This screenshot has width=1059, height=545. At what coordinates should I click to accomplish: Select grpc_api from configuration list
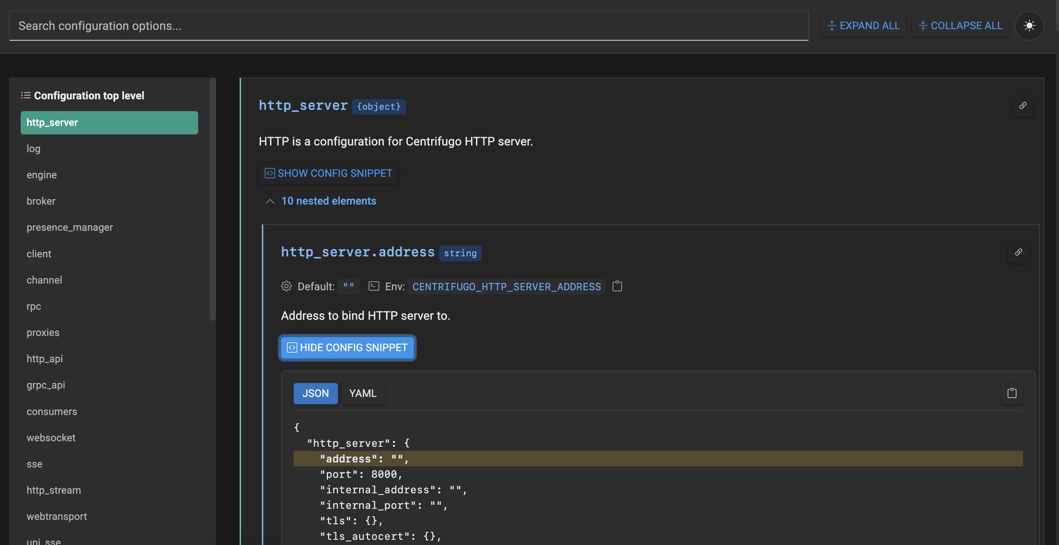pos(45,385)
